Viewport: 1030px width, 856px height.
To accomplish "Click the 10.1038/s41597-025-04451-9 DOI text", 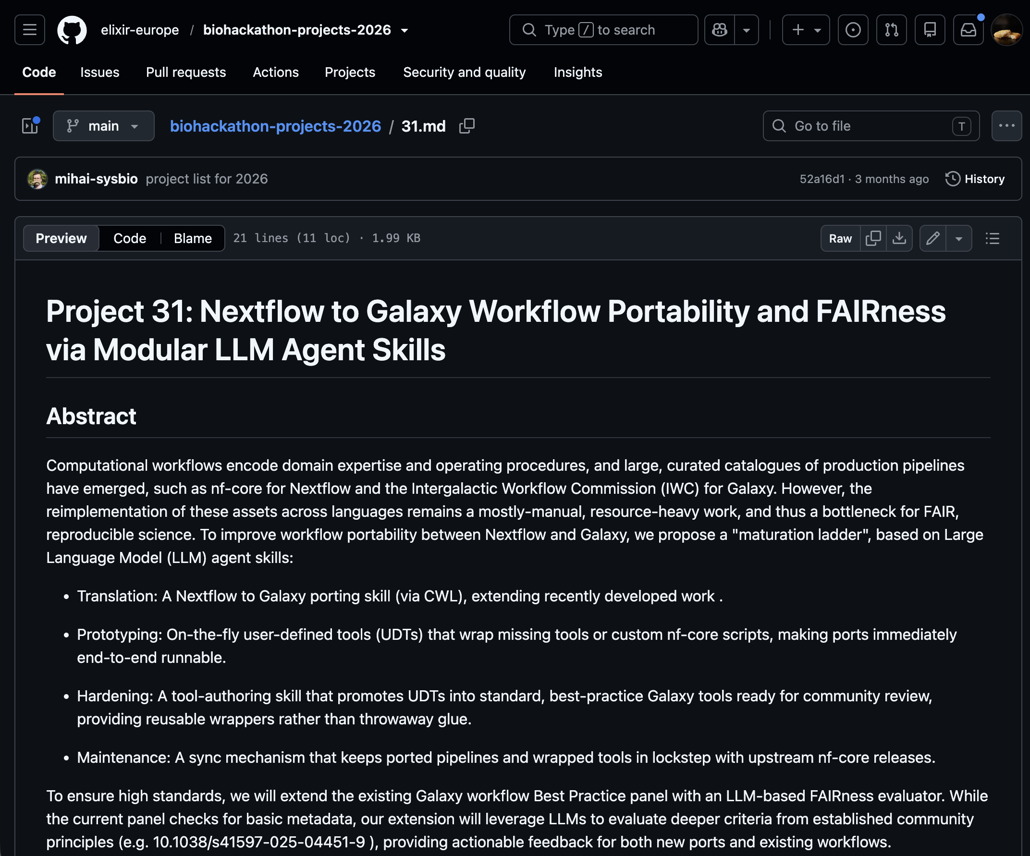I will [259, 842].
